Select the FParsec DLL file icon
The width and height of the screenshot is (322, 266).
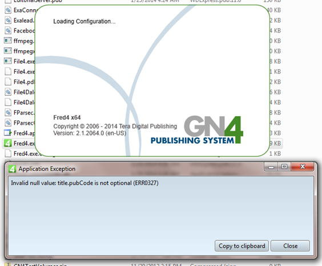click(x=8, y=112)
